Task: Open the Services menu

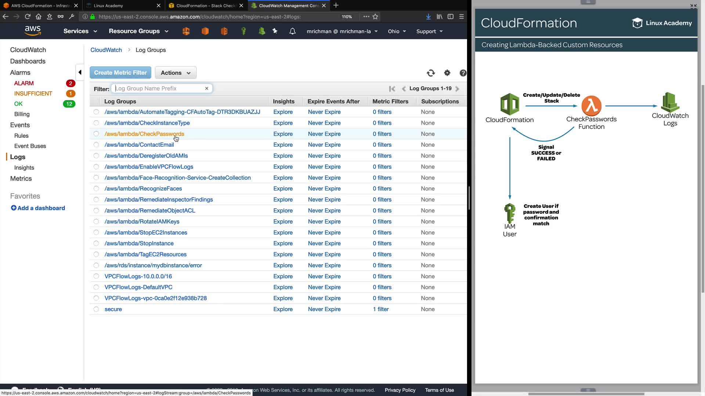Action: coord(80,31)
